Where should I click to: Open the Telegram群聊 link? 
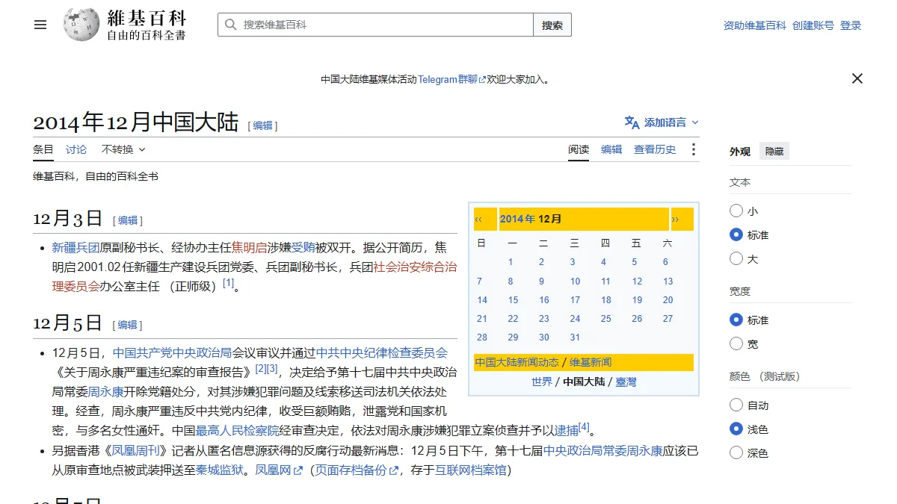pos(451,79)
